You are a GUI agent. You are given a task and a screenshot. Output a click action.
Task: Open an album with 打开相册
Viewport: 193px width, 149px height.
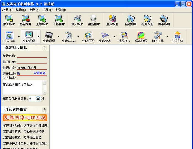[147, 20]
